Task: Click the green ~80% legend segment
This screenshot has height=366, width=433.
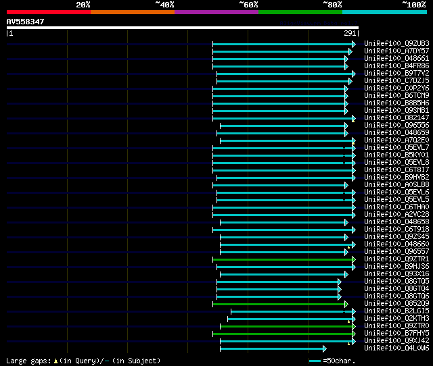Action: tap(300, 12)
